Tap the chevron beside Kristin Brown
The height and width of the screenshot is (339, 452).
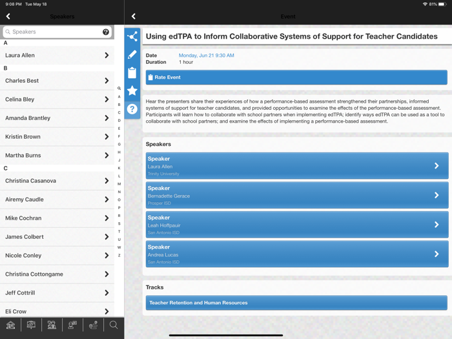107,137
